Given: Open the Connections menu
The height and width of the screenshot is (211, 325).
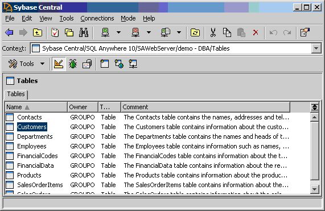Looking at the screenshot, I should (97, 18).
